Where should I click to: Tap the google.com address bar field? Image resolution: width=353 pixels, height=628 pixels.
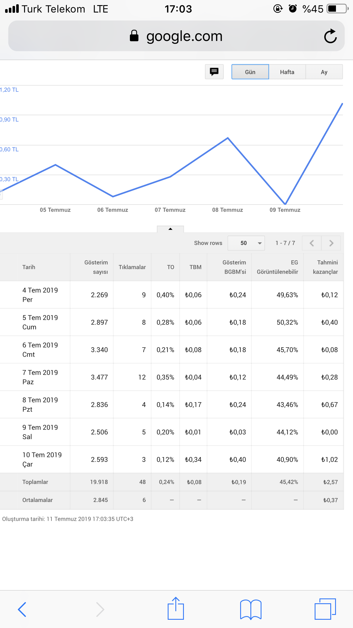[176, 36]
